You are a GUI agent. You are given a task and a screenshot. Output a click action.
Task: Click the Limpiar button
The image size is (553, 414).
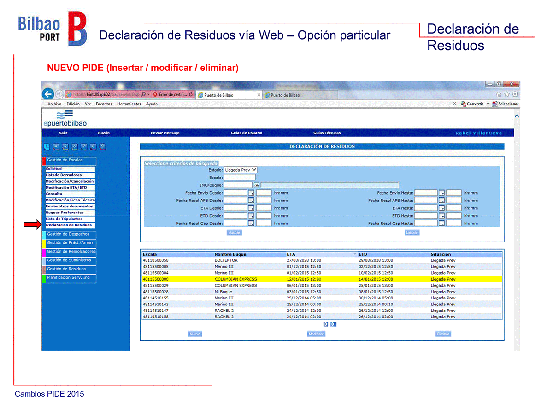click(412, 233)
